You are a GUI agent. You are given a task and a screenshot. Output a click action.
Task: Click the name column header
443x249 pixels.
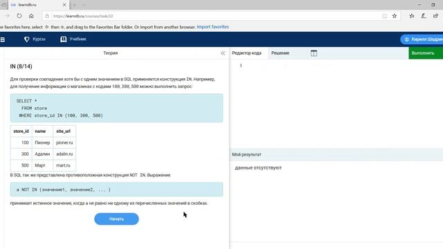tap(42, 131)
